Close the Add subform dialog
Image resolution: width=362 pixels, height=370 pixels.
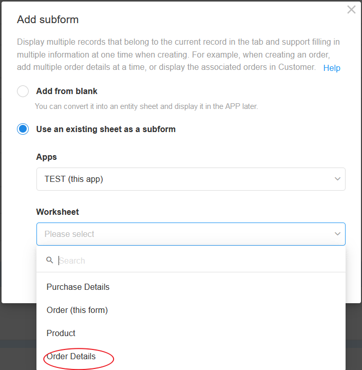[x=351, y=10]
